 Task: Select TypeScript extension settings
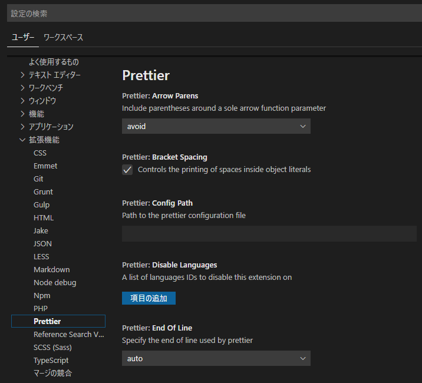tap(51, 361)
